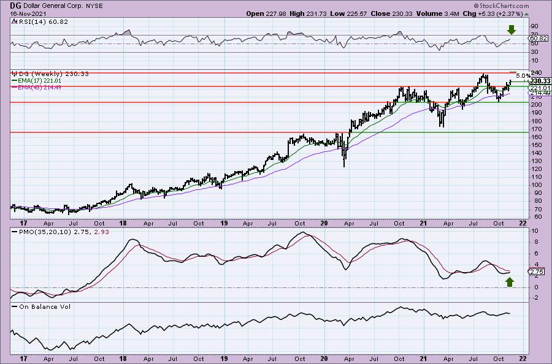Viewport: 552px width, 364px height.
Task: Click year 22 on bottom time axis
Action: point(523,358)
